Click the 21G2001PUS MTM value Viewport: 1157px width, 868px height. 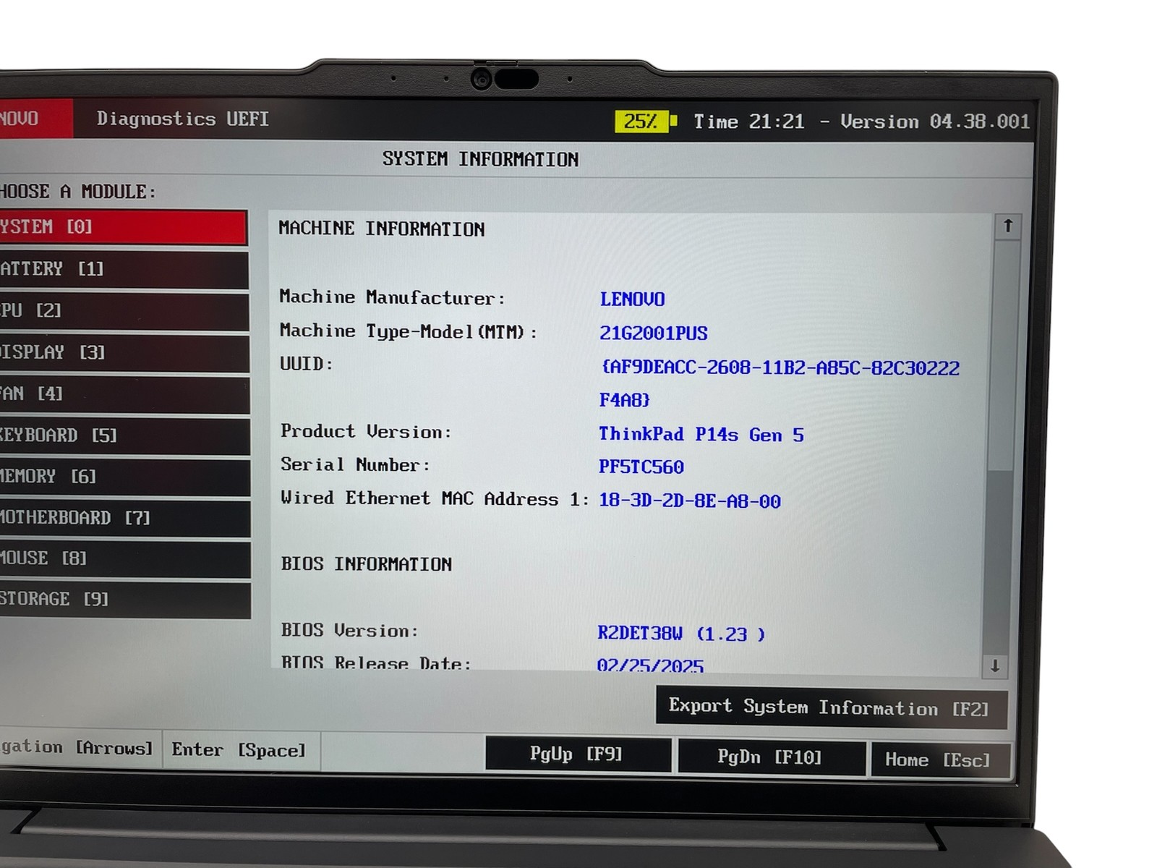point(654,333)
